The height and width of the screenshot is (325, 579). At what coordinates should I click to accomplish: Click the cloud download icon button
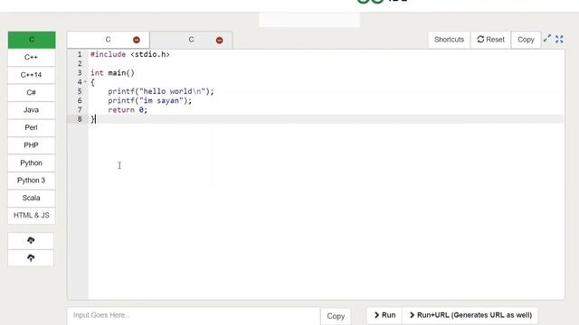pyautogui.click(x=31, y=241)
